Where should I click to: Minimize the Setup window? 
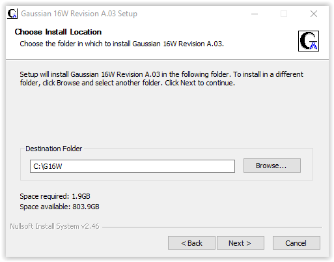point(255,14)
